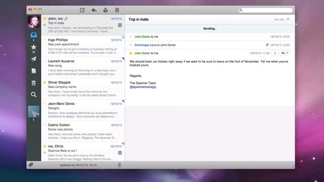This screenshot has height=182, width=324.
Task: Click the blue label flag on Inga Phillips row
Action: point(123,37)
